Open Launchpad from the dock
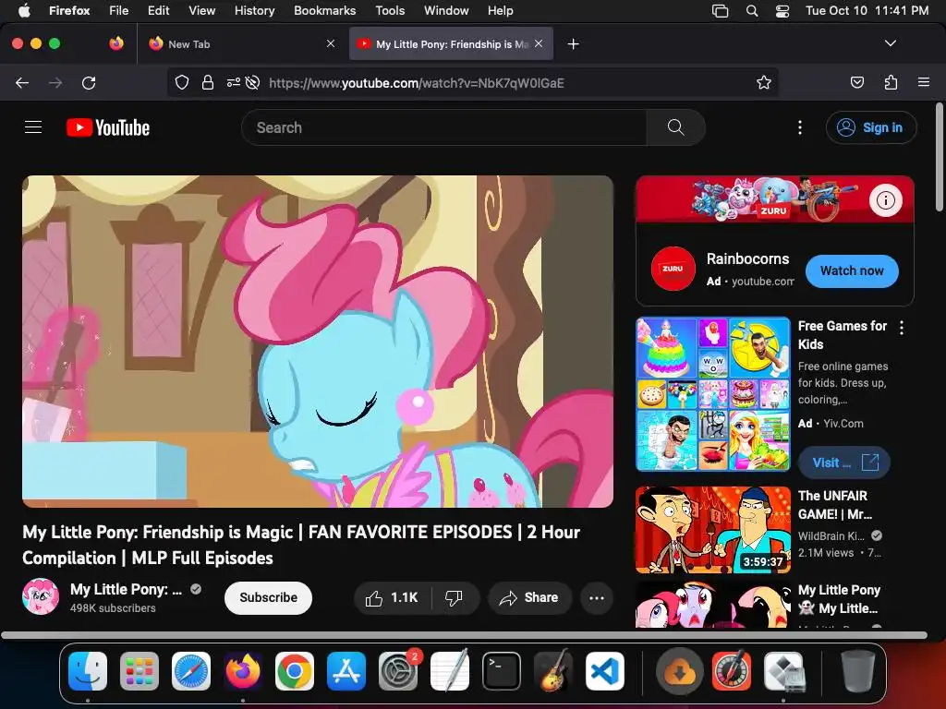This screenshot has height=709, width=946. [139, 671]
